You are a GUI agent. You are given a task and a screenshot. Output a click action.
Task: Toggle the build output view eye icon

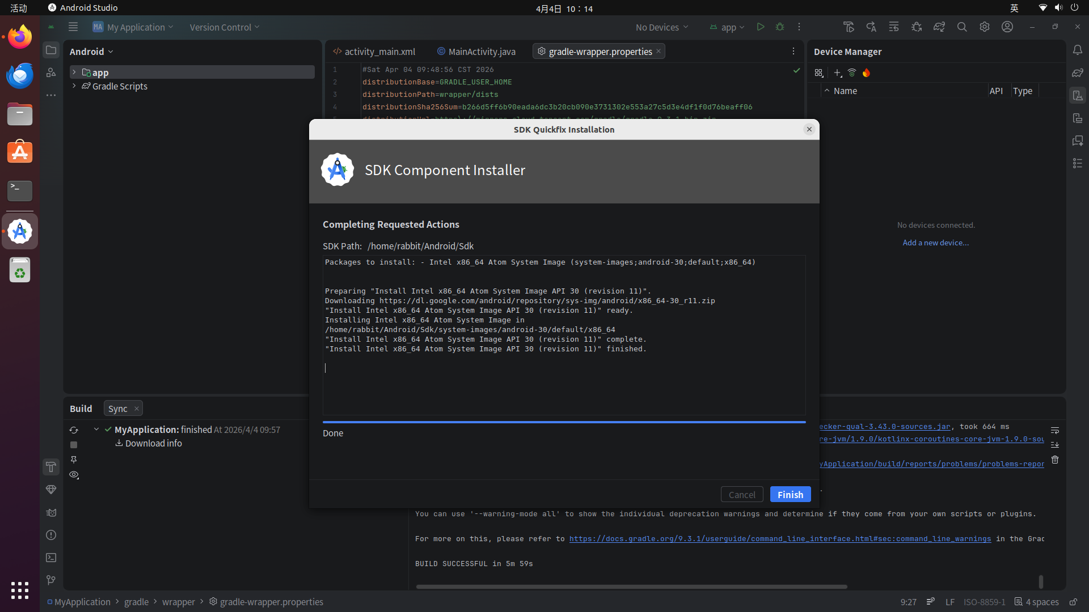[x=74, y=475]
